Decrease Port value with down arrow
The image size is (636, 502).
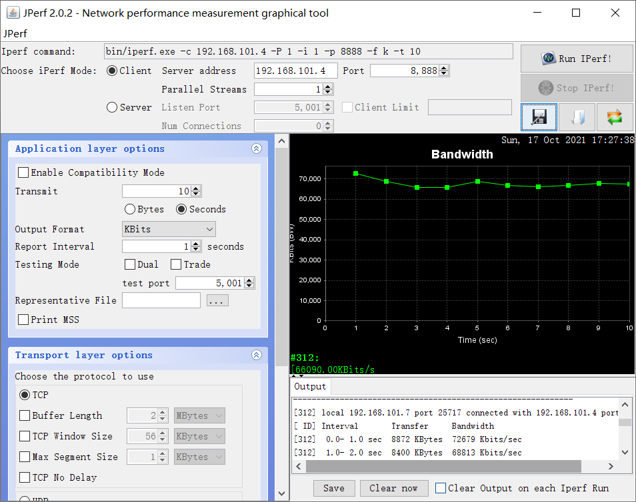(x=444, y=73)
